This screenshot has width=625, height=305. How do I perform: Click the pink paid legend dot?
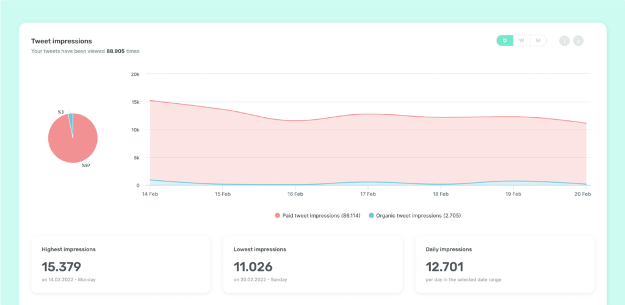[278, 216]
